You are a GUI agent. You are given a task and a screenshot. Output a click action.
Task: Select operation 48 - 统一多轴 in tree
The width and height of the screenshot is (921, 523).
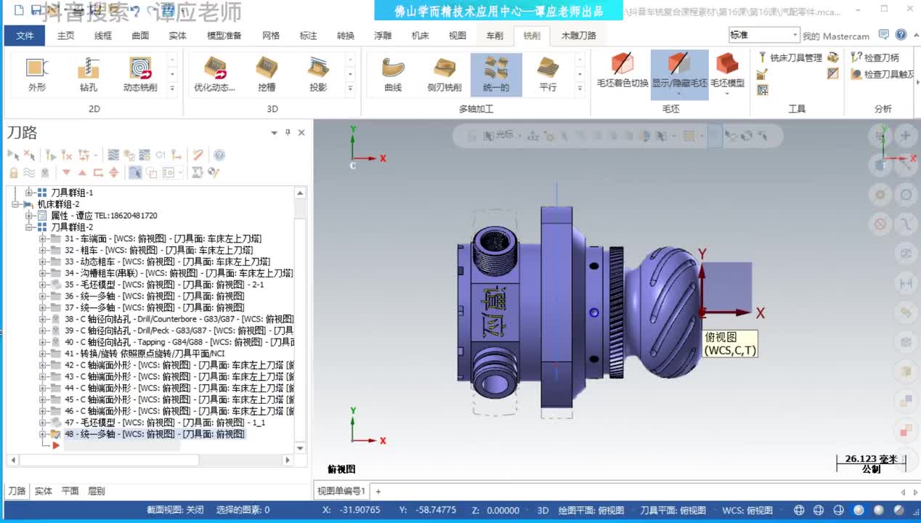coord(155,434)
